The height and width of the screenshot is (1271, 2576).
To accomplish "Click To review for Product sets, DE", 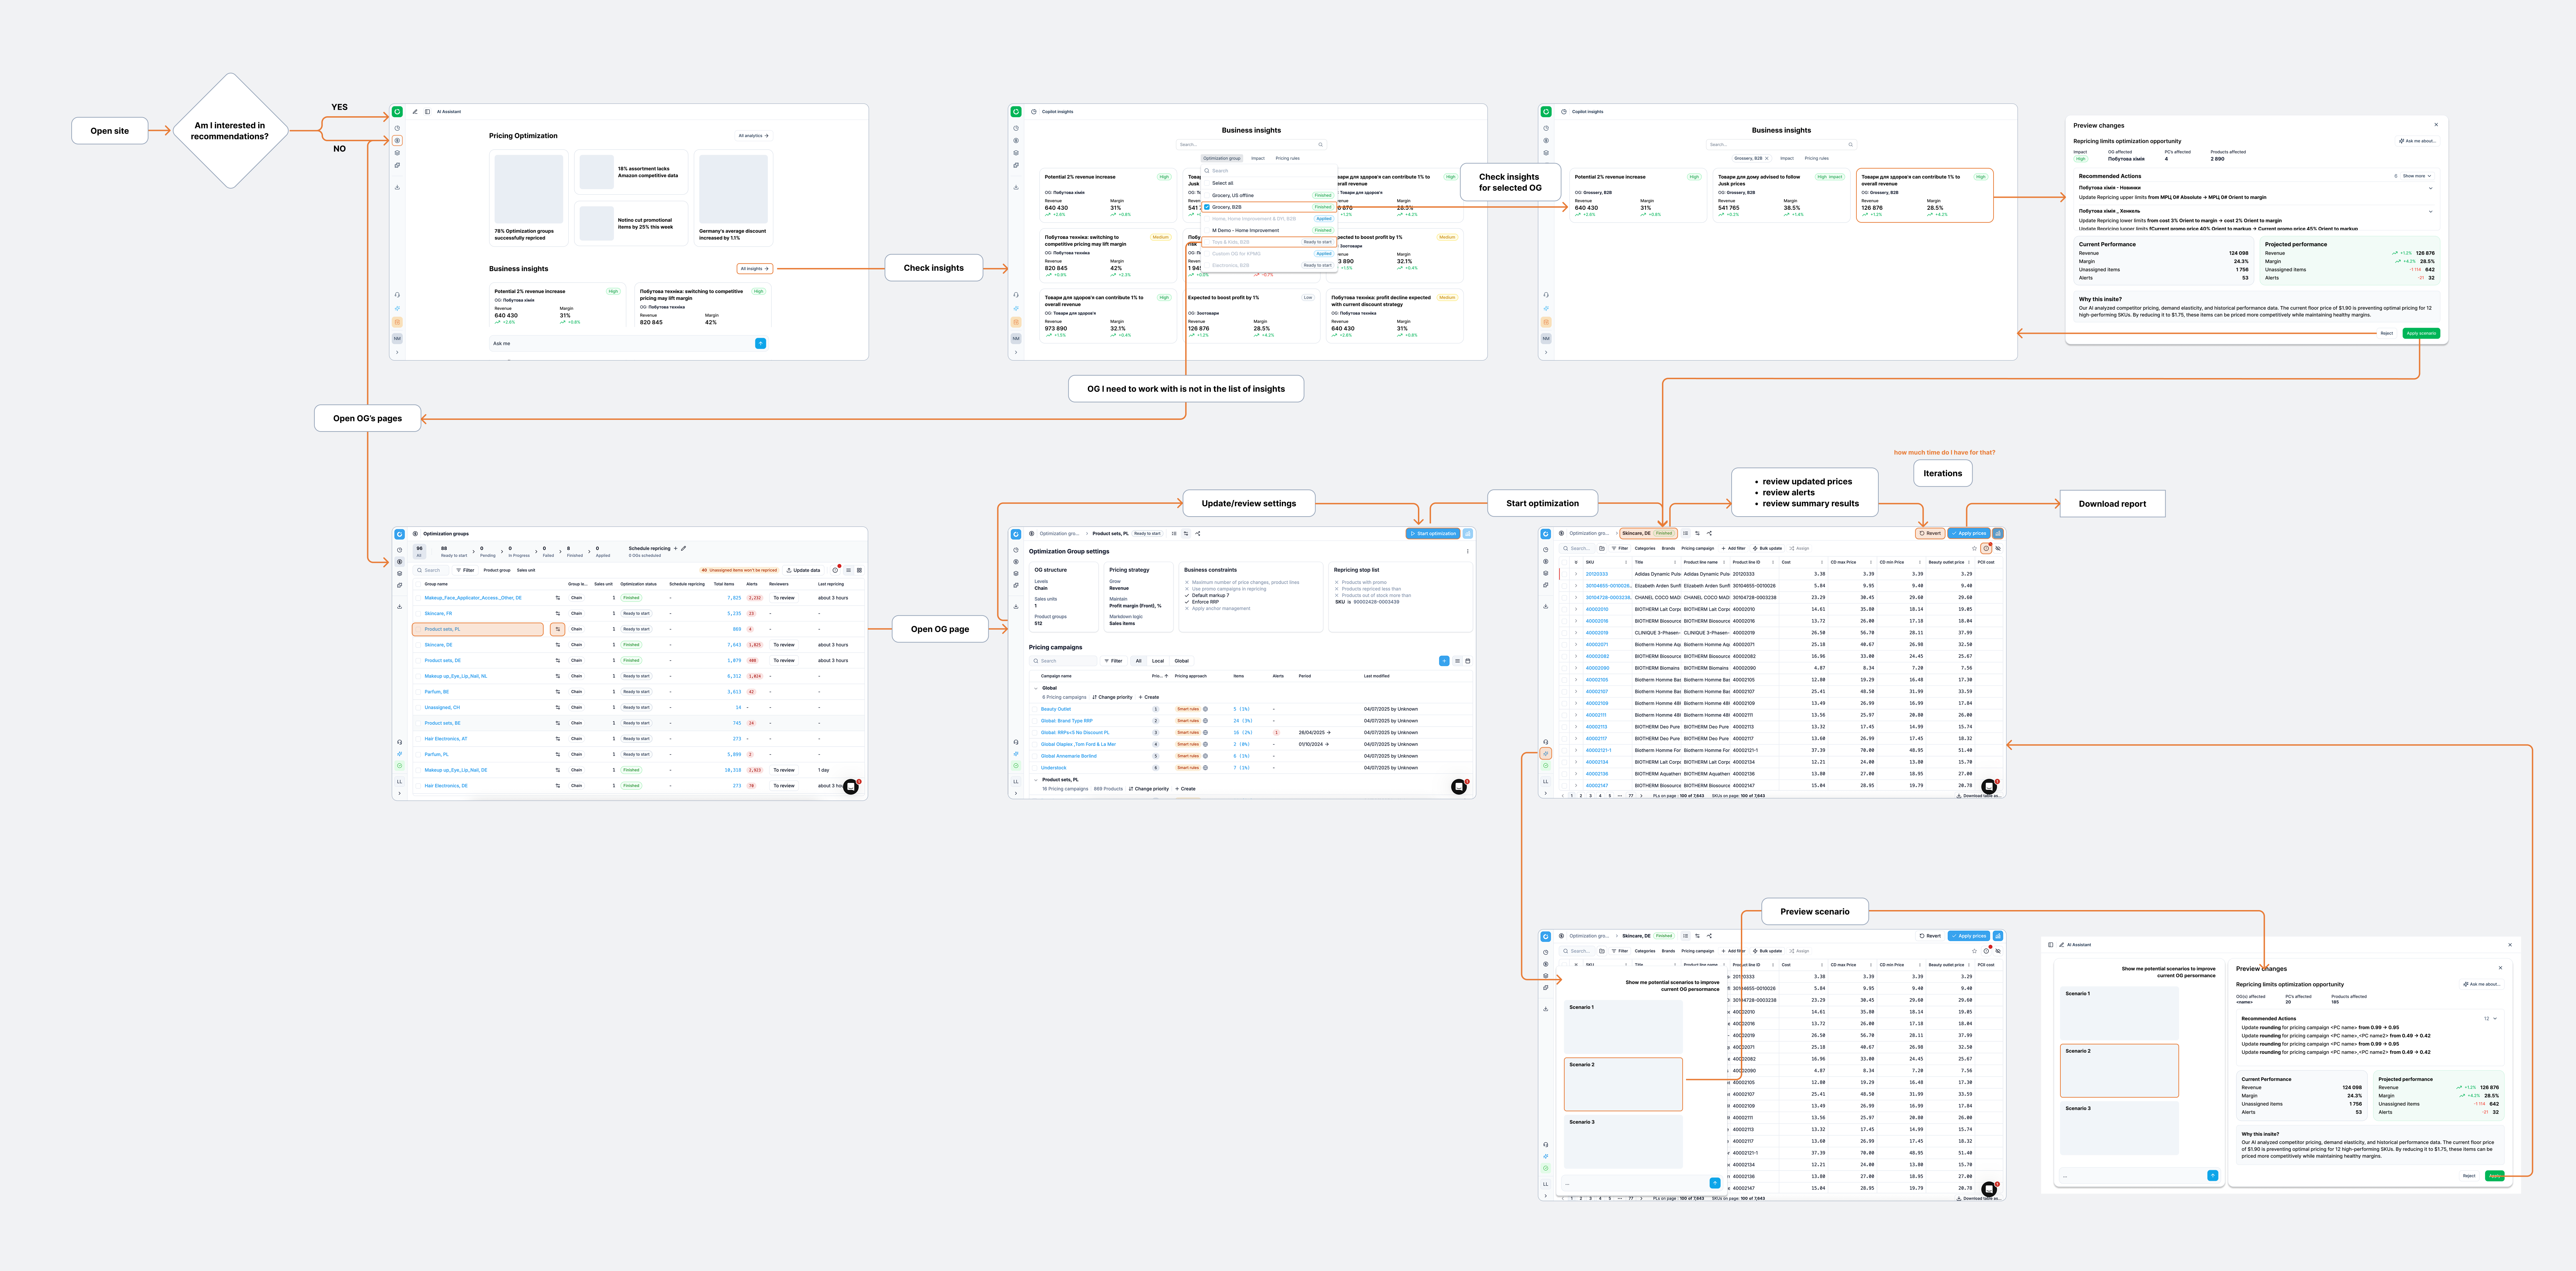I will pos(784,660).
